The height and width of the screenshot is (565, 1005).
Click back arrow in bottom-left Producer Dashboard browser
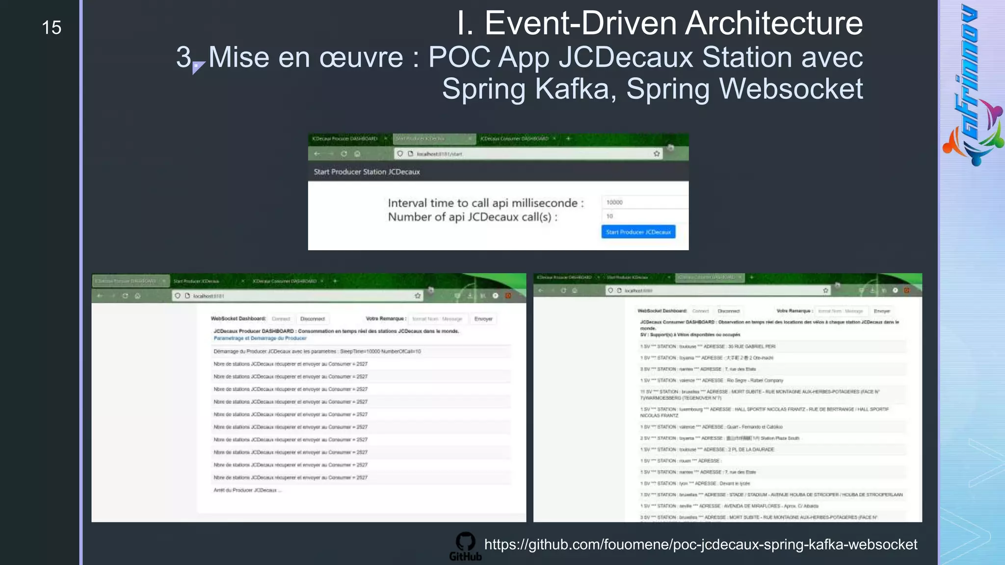100,296
